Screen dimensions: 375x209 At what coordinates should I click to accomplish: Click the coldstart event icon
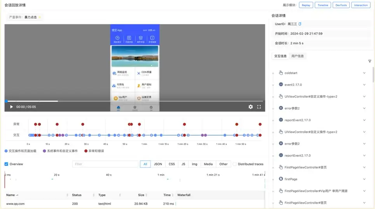[x=281, y=73]
